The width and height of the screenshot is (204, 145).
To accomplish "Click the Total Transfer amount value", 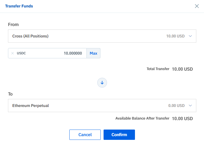I will 182,69.
